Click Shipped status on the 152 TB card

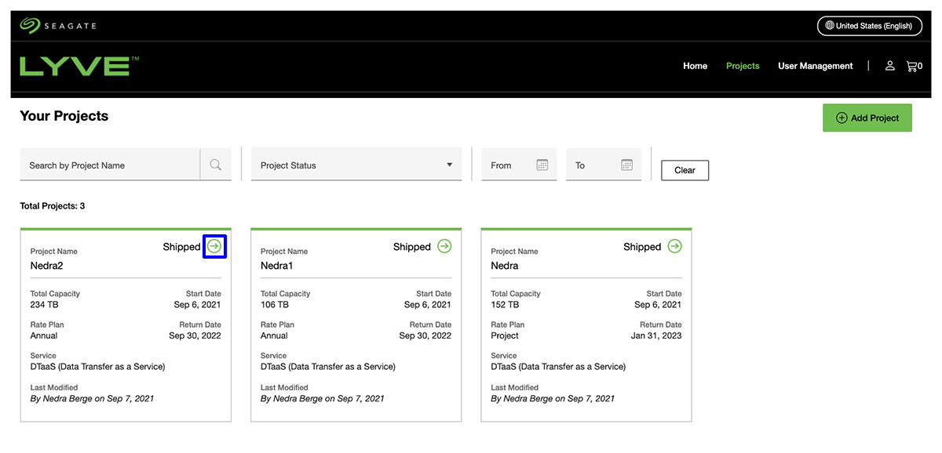[642, 247]
